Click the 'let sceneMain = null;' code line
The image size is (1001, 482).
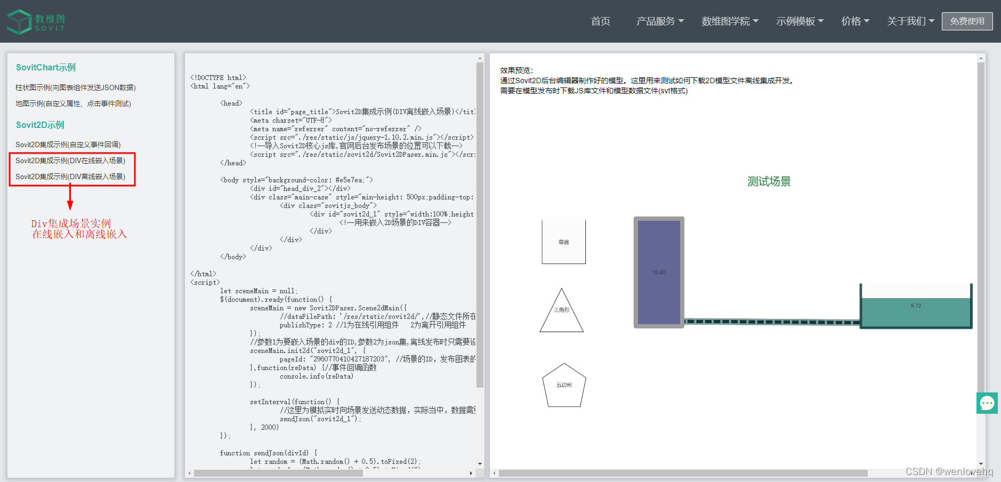259,291
